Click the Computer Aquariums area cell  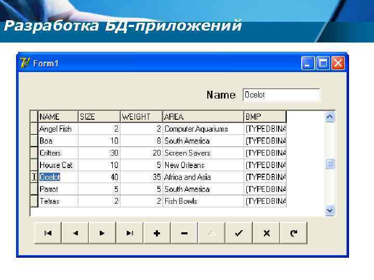(x=204, y=129)
